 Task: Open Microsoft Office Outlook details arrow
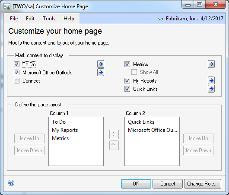pyautogui.click(x=101, y=72)
